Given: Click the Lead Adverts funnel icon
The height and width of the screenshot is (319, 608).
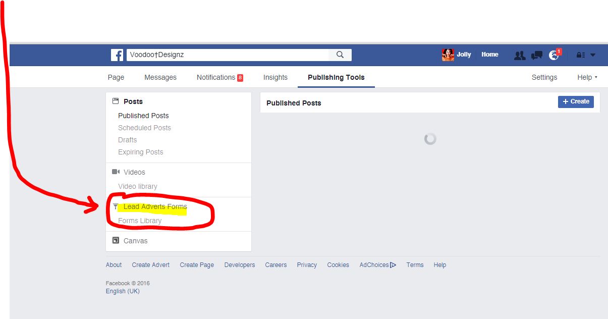Looking at the screenshot, I should pos(116,206).
